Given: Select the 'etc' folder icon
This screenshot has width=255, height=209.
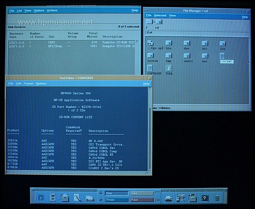Looking at the screenshot, I should point(205,43).
